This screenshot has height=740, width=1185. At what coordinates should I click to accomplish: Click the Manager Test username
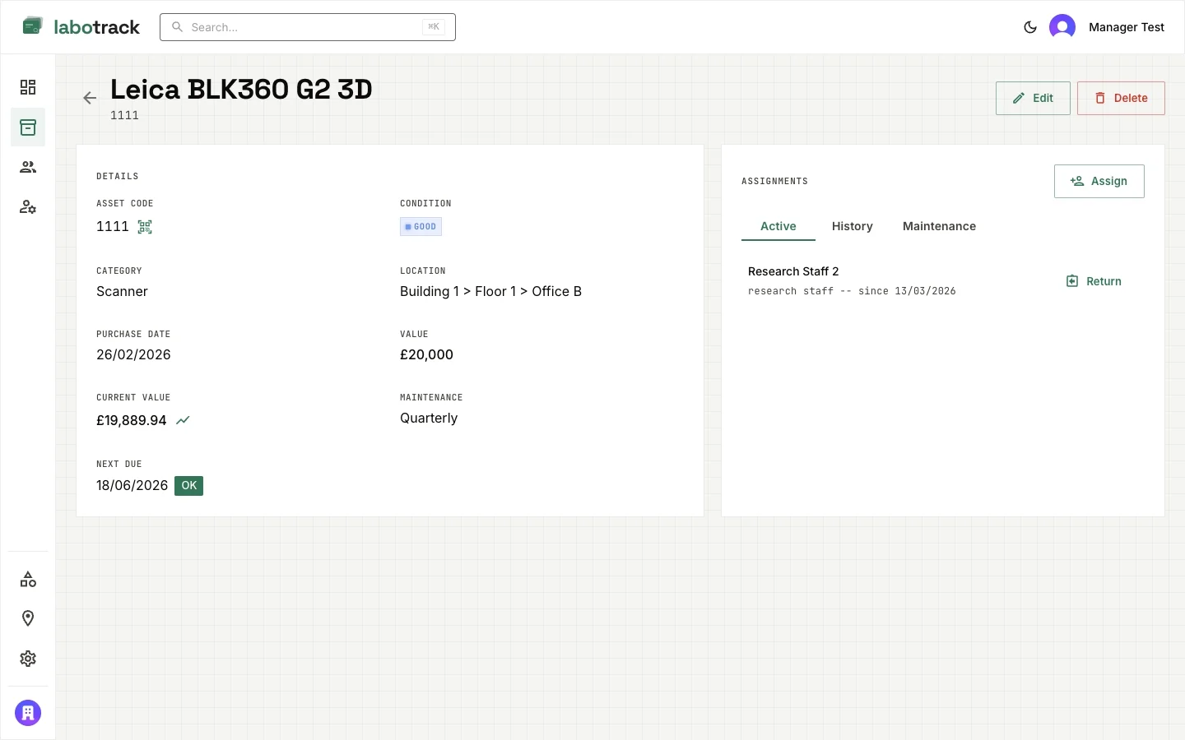point(1126,27)
